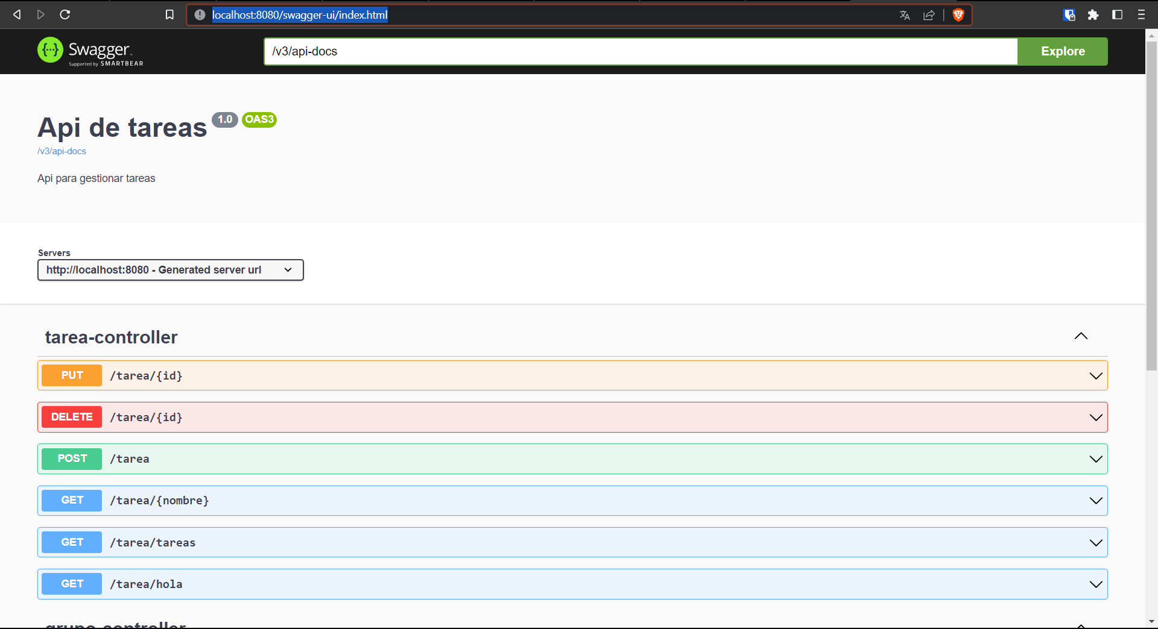Open site info icon in address bar
Image resolution: width=1158 pixels, height=629 pixels.
pos(200,14)
